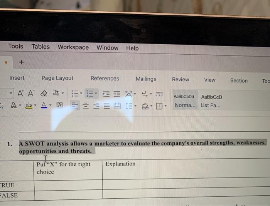Select the current document tab with orange dot

[x=6, y=62]
